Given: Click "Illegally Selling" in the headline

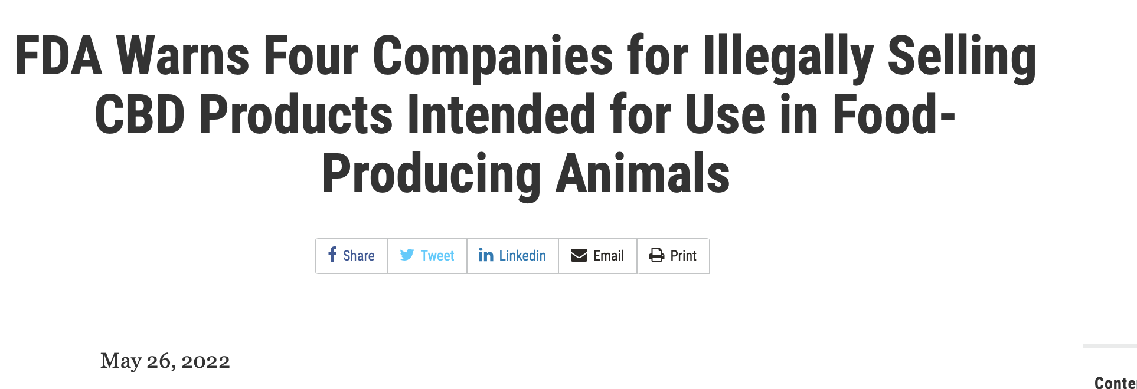Looking at the screenshot, I should pyautogui.click(x=869, y=57).
